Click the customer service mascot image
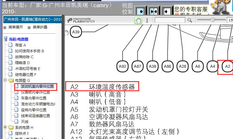 [220, 7]
